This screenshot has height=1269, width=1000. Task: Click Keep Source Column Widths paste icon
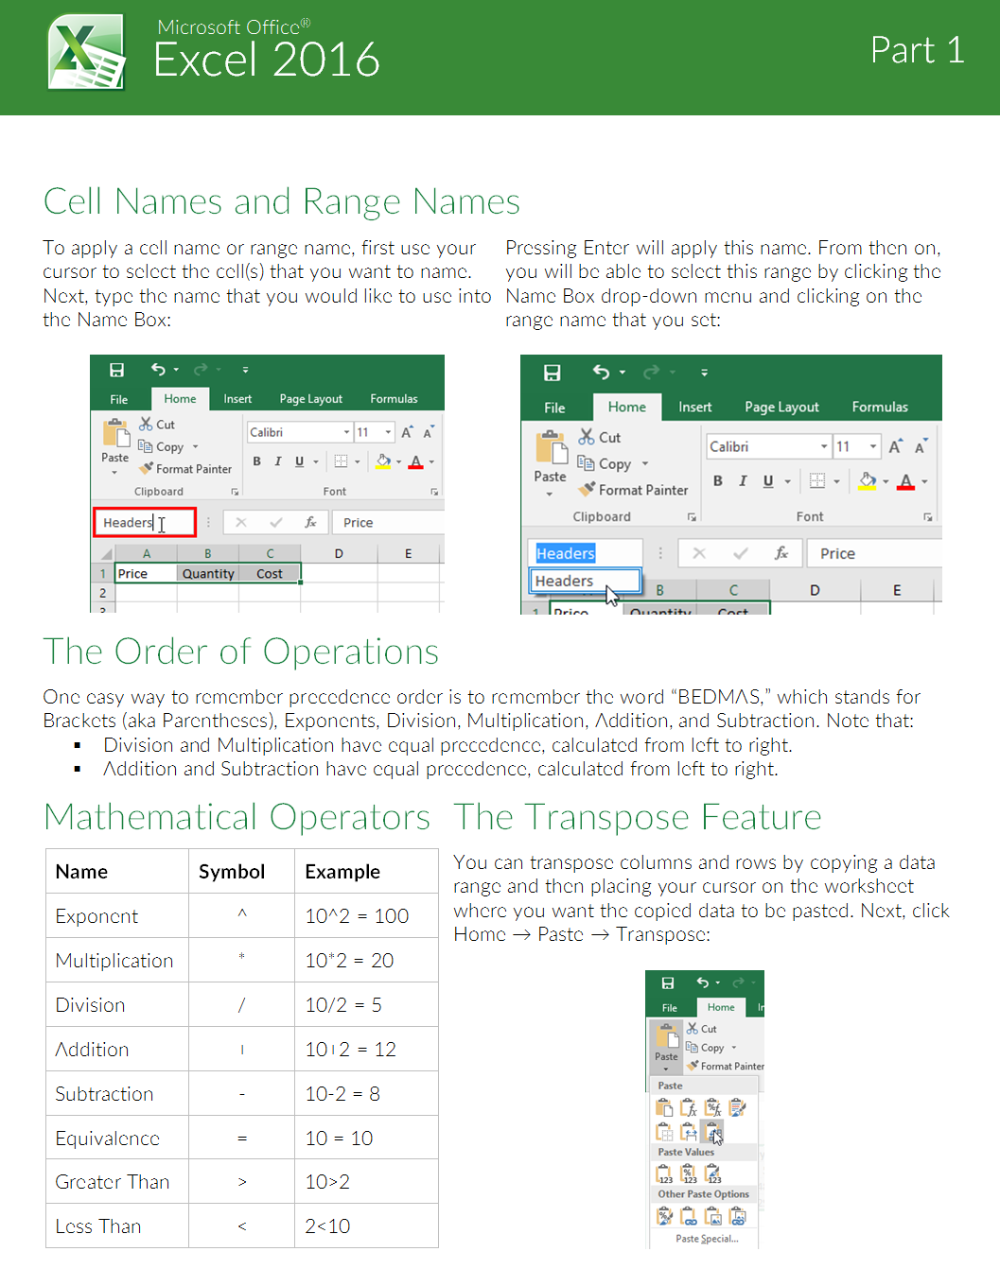click(689, 1131)
